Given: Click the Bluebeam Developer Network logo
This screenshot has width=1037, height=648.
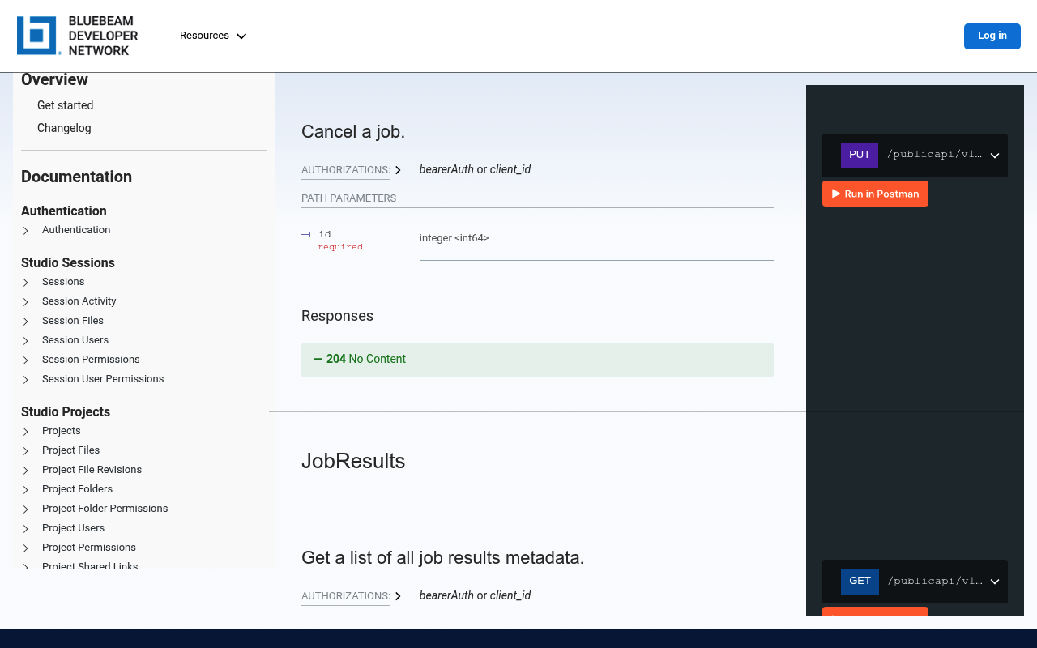Looking at the screenshot, I should pos(78,36).
